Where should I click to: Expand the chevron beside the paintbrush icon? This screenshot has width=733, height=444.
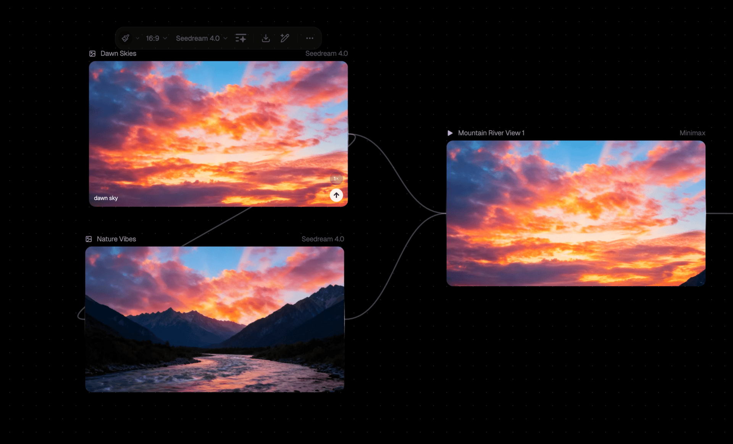pyautogui.click(x=137, y=38)
